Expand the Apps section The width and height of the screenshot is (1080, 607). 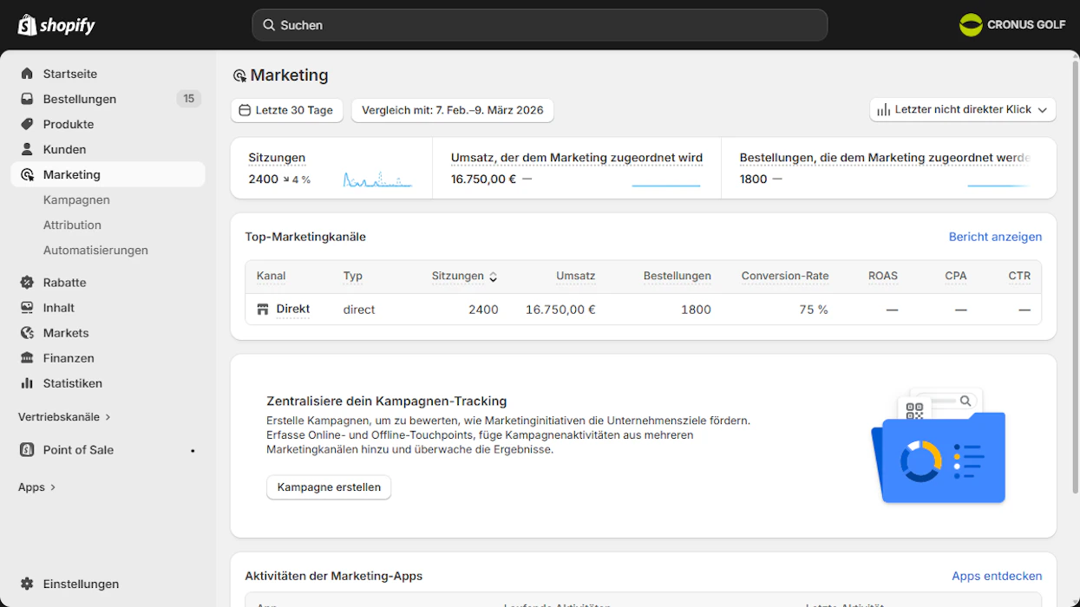coord(36,487)
